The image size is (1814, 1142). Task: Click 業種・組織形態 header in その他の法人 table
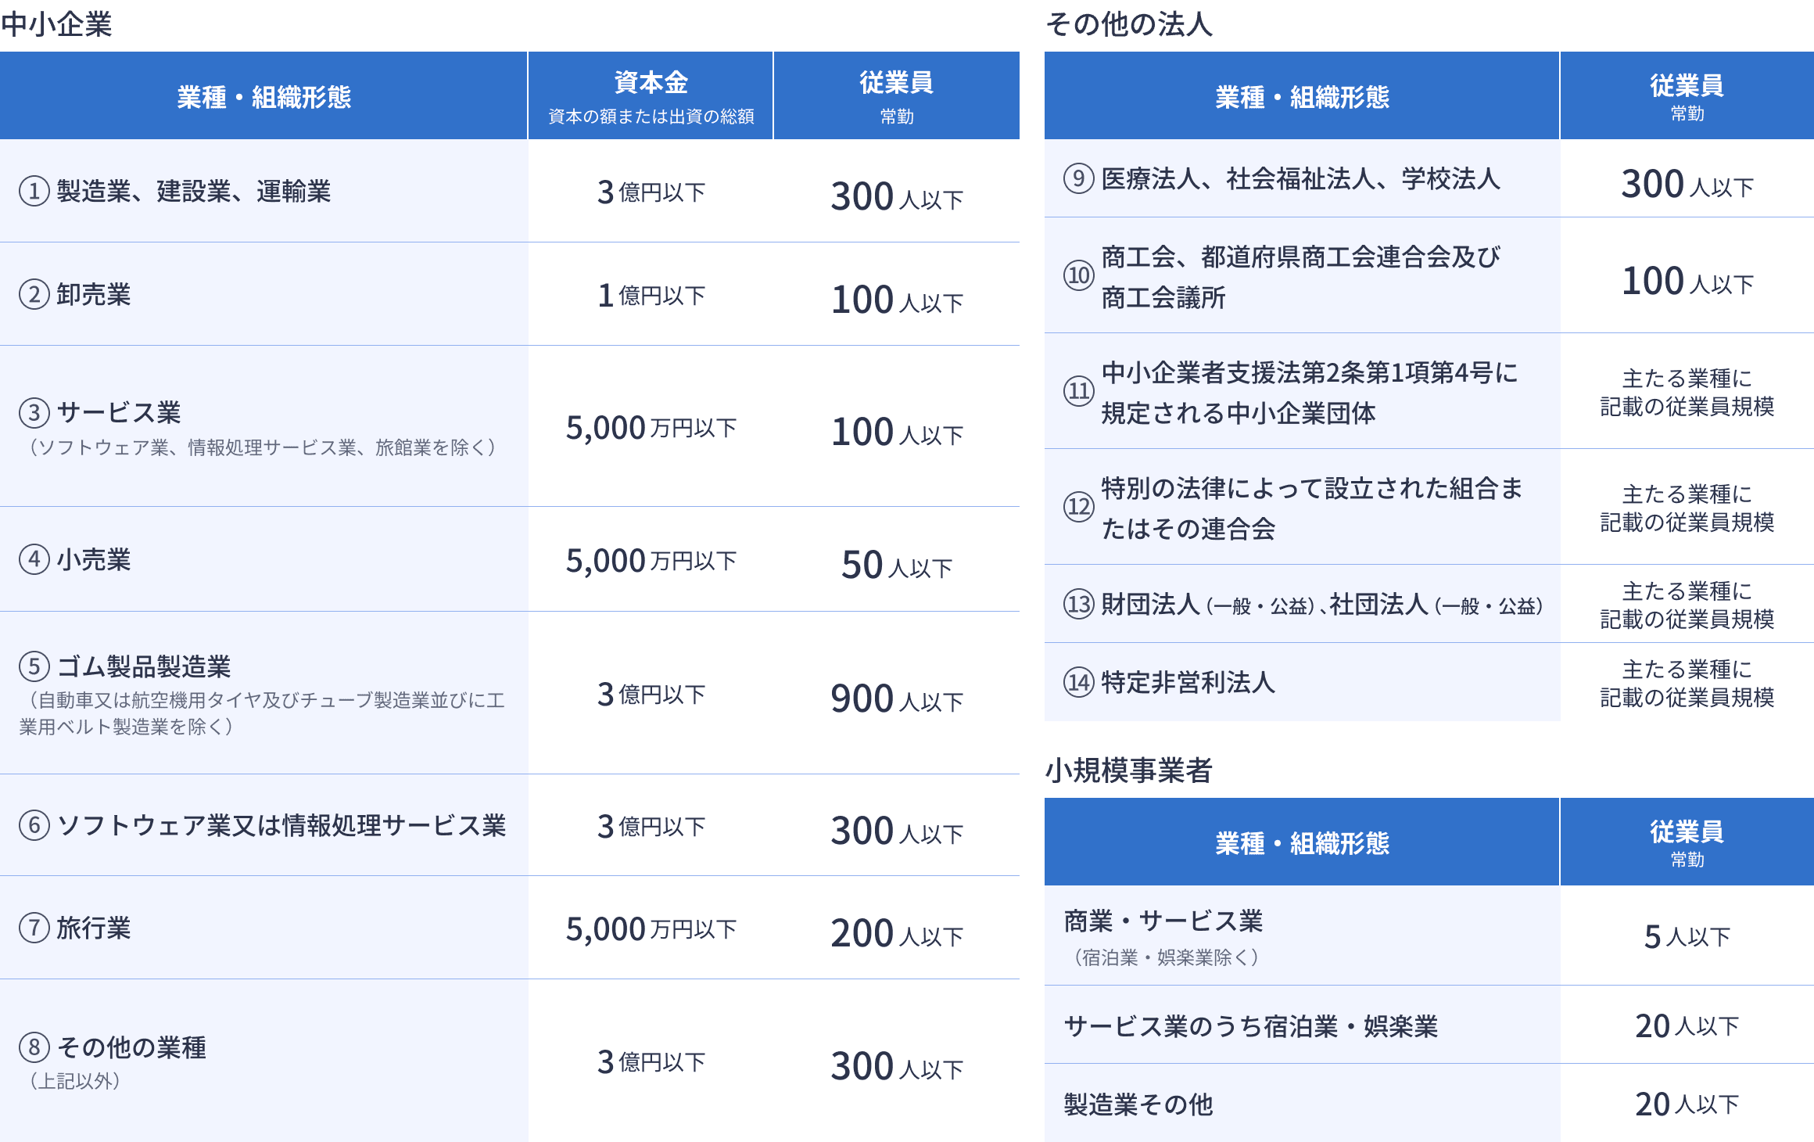click(x=1302, y=96)
